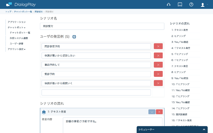Image resolution: width=213 pixels, height=133 pixels.
Task: Open the manual book icon
Action: pyautogui.click(x=180, y=4)
